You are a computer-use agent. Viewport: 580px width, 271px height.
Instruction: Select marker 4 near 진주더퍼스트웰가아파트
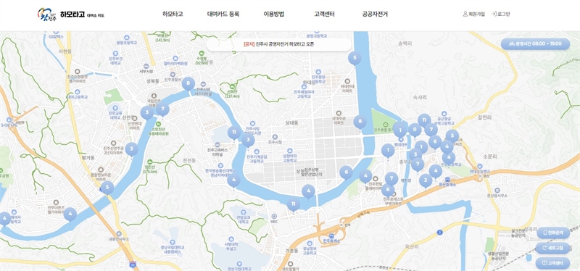click(70, 214)
